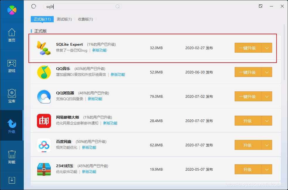Open the download manager icon in sidebar
Screen dimensions: 288x190
[x=12, y=180]
